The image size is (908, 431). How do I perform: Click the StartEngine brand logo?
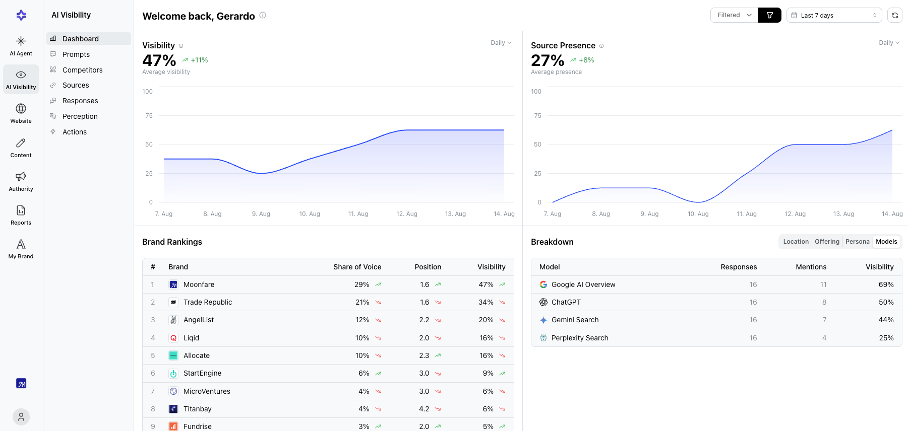tap(173, 373)
